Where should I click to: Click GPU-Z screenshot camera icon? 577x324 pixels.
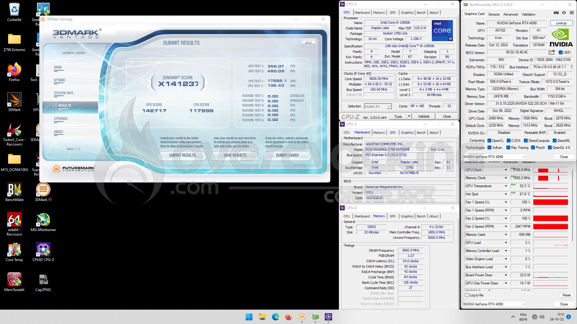click(556, 13)
